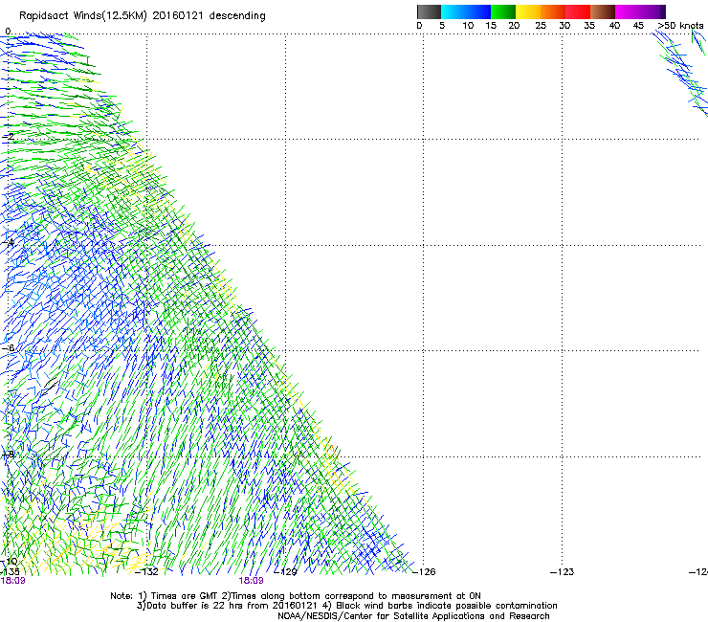Click the purple 18:09 time near -129
This screenshot has width=708, height=622.
pyautogui.click(x=251, y=581)
